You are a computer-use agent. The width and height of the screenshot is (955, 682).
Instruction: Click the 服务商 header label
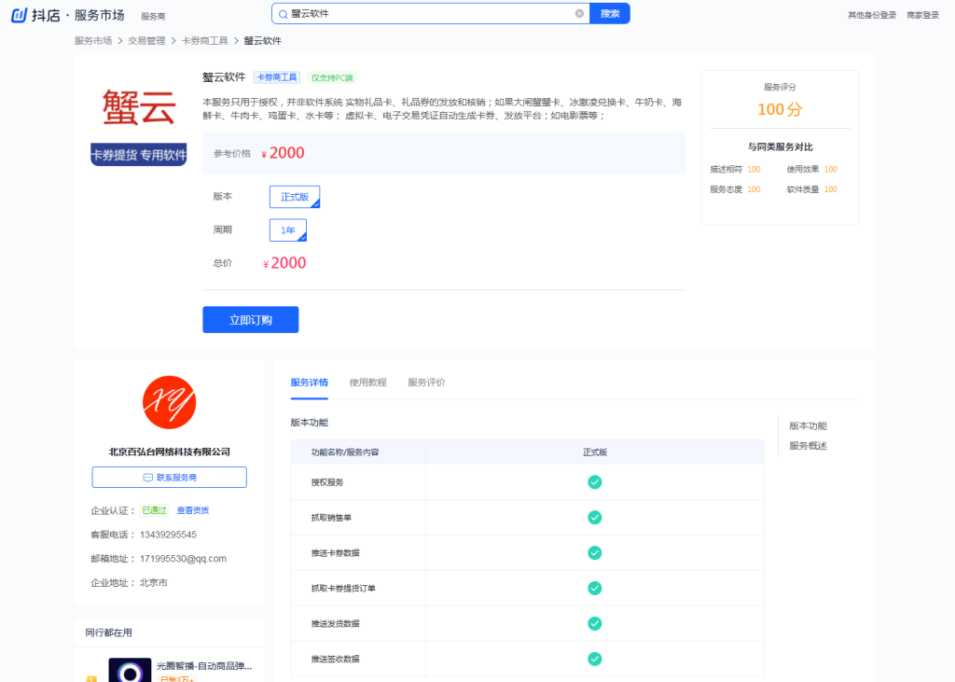153,17
